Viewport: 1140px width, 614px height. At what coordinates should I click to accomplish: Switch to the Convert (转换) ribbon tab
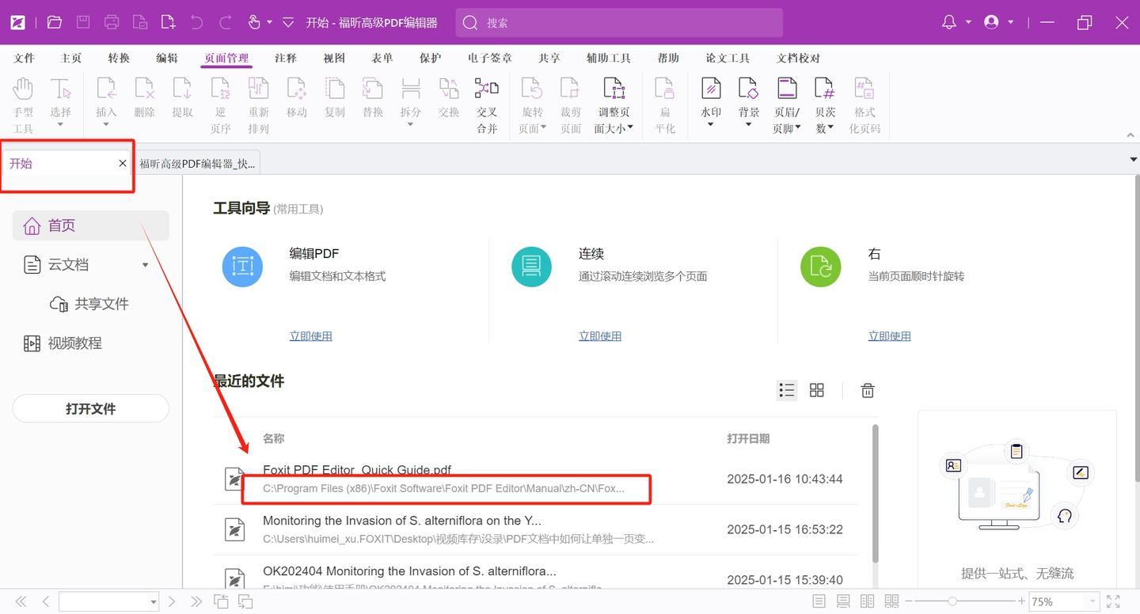pos(119,59)
